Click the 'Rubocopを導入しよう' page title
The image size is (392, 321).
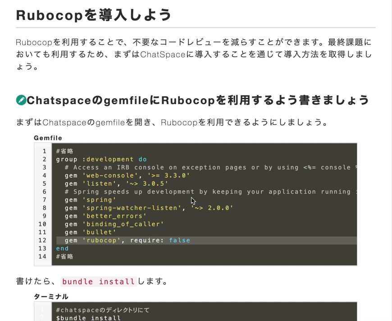(x=94, y=15)
